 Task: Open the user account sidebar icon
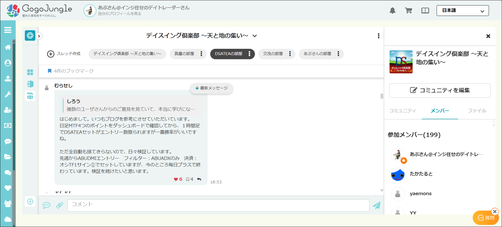pyautogui.click(x=8, y=63)
